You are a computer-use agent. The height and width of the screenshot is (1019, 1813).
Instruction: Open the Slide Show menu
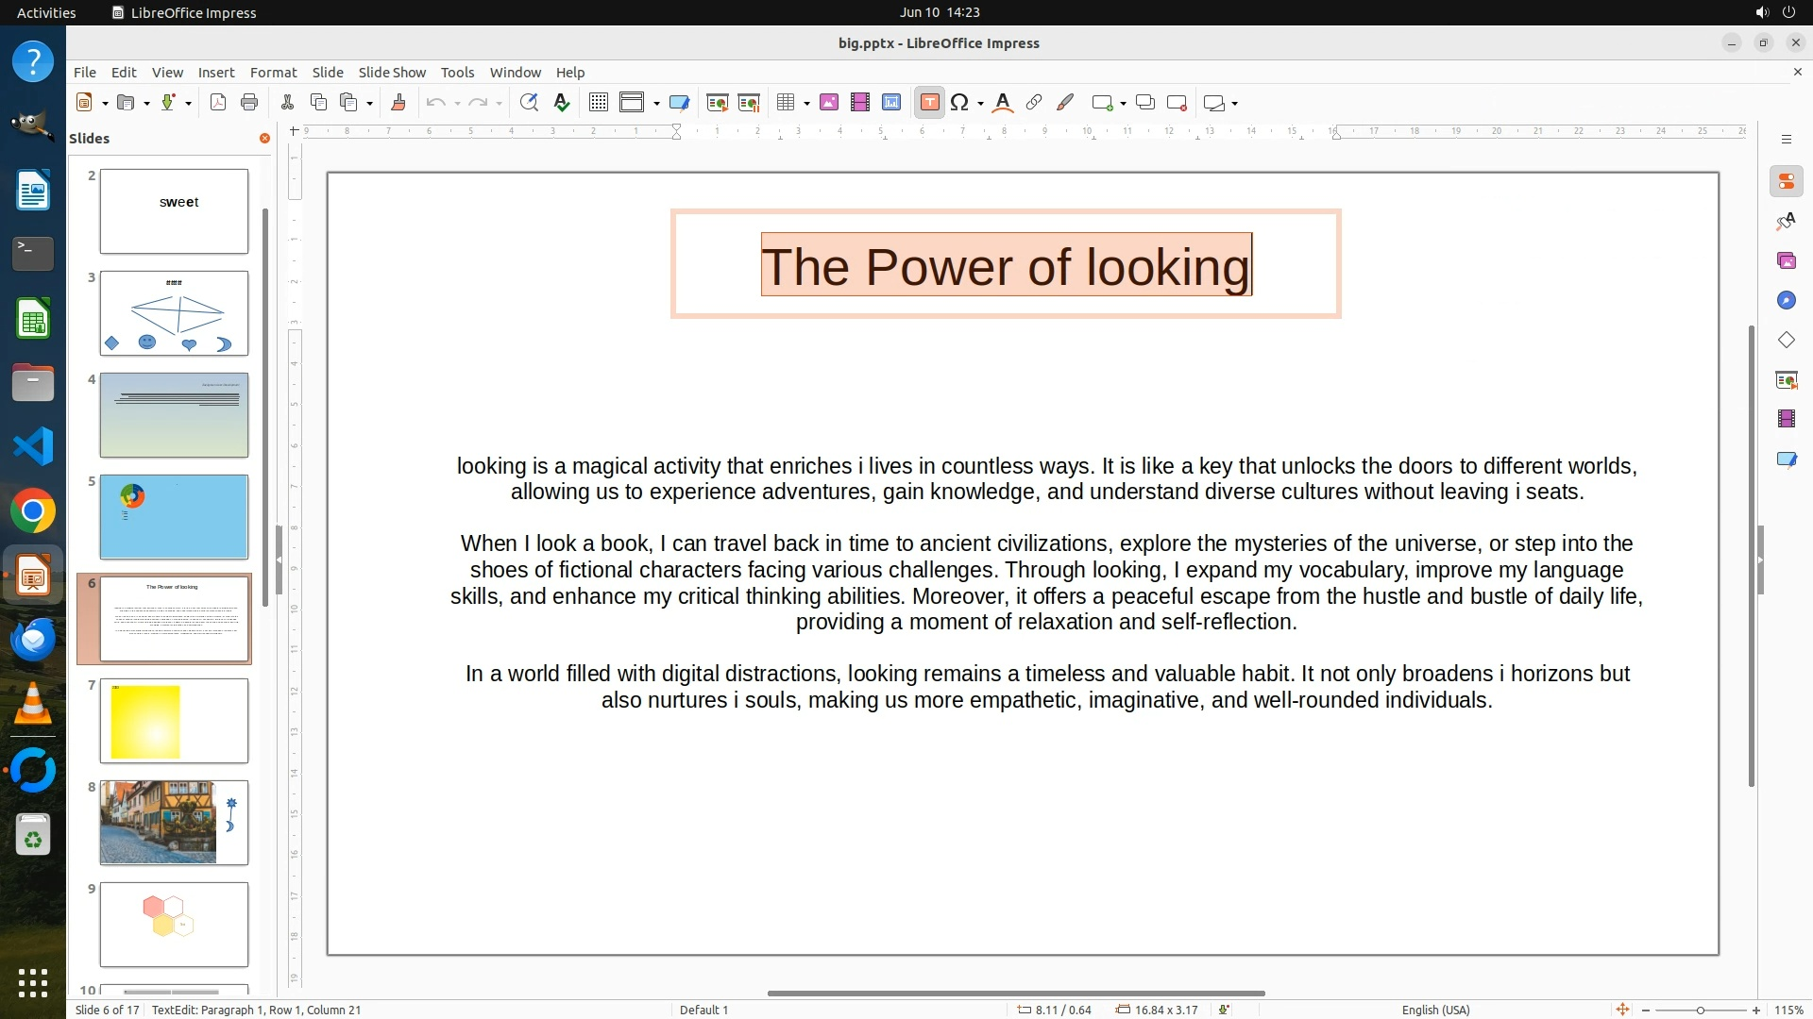tap(392, 72)
